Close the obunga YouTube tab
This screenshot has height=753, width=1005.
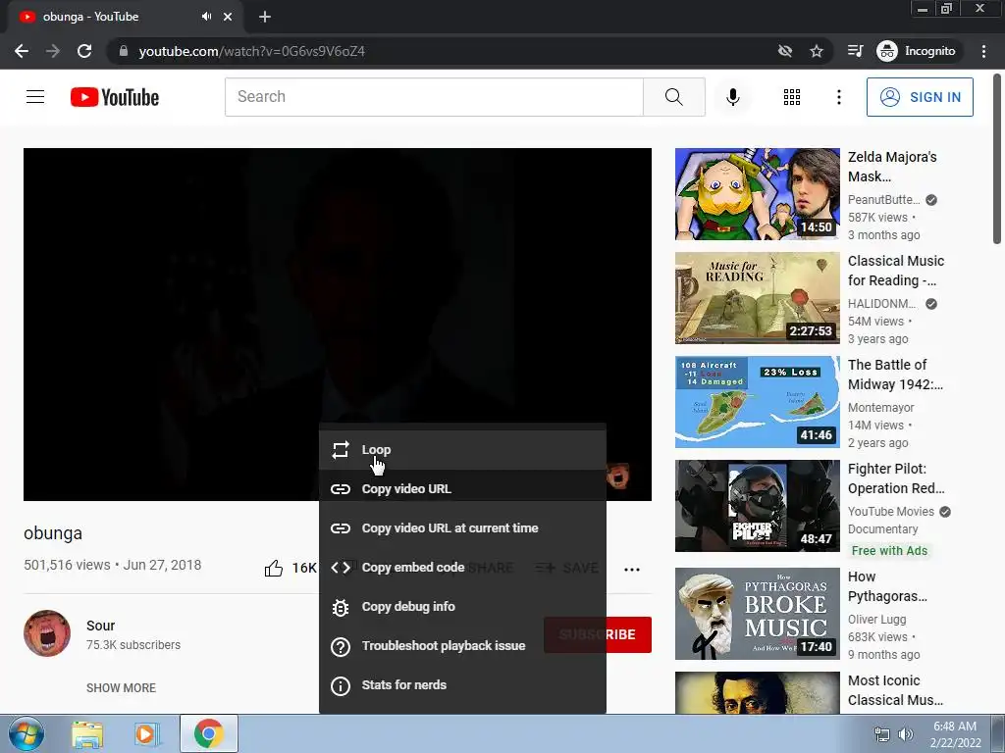(228, 17)
